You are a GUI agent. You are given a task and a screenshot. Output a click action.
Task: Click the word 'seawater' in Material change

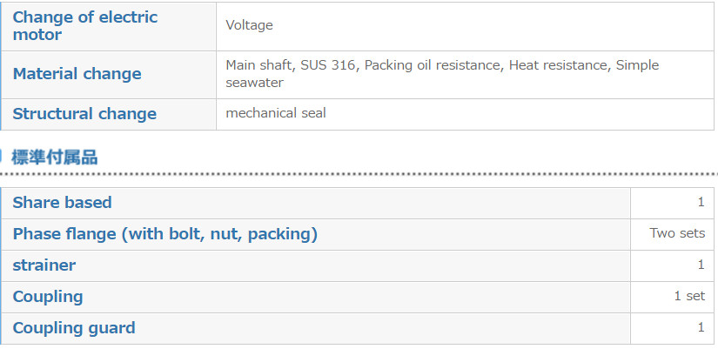pos(255,83)
